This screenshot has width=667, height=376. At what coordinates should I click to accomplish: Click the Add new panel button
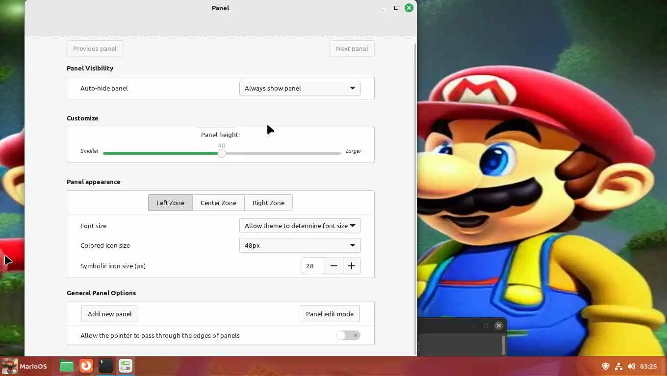click(x=110, y=314)
